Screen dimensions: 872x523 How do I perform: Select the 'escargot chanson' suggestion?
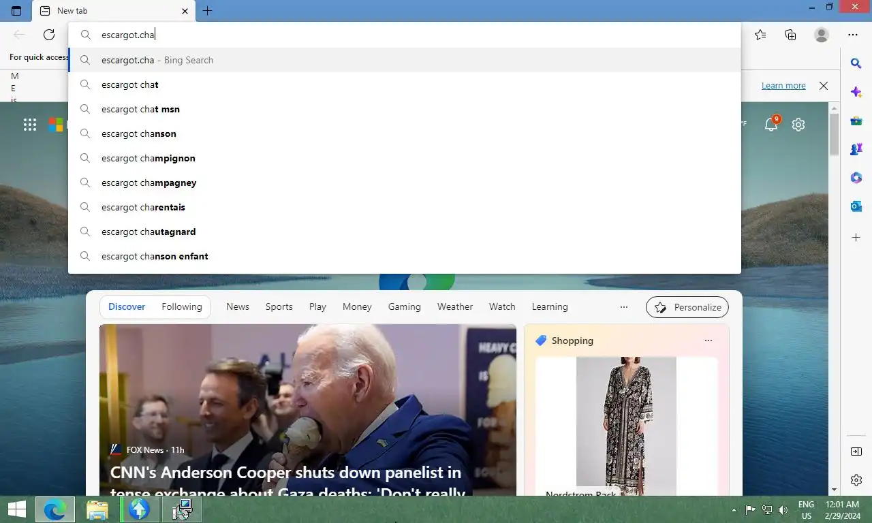[x=405, y=133]
